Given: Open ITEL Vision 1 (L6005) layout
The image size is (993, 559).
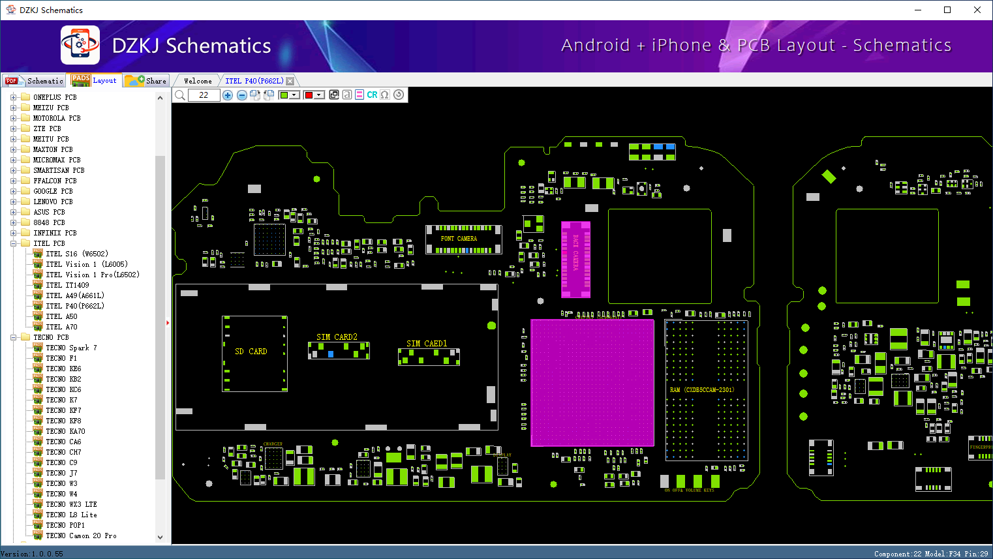Looking at the screenshot, I should point(87,264).
